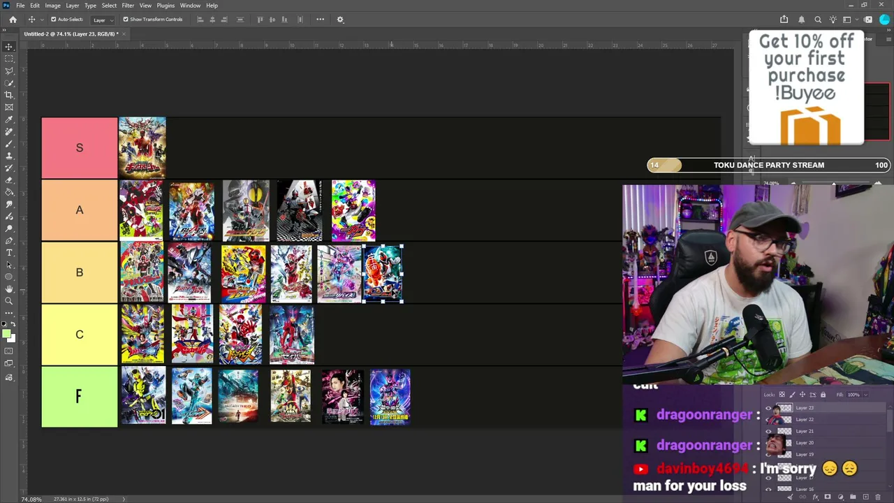Open the Filter menu
Image resolution: width=894 pixels, height=503 pixels.
click(128, 6)
